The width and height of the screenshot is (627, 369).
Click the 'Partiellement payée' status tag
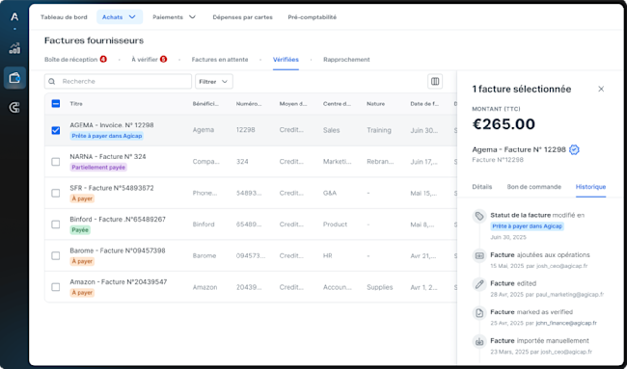point(98,168)
